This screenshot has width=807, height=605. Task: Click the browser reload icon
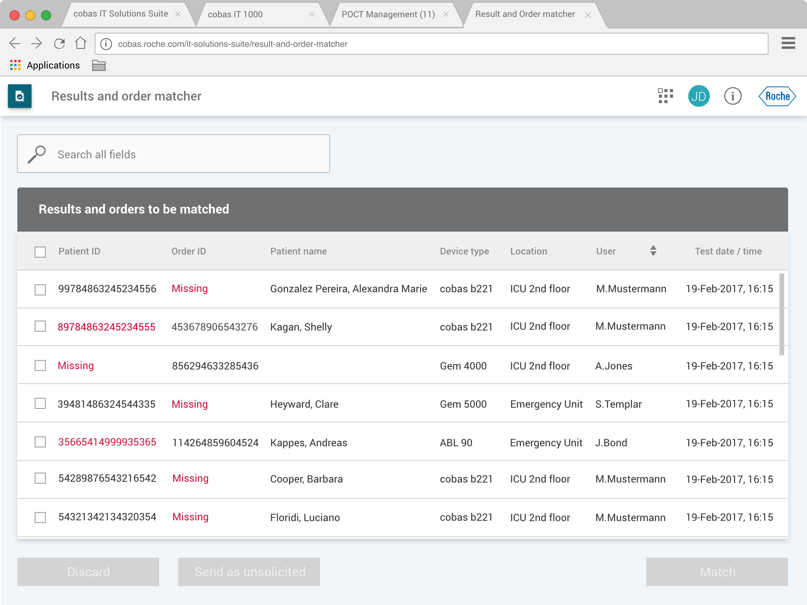60,43
